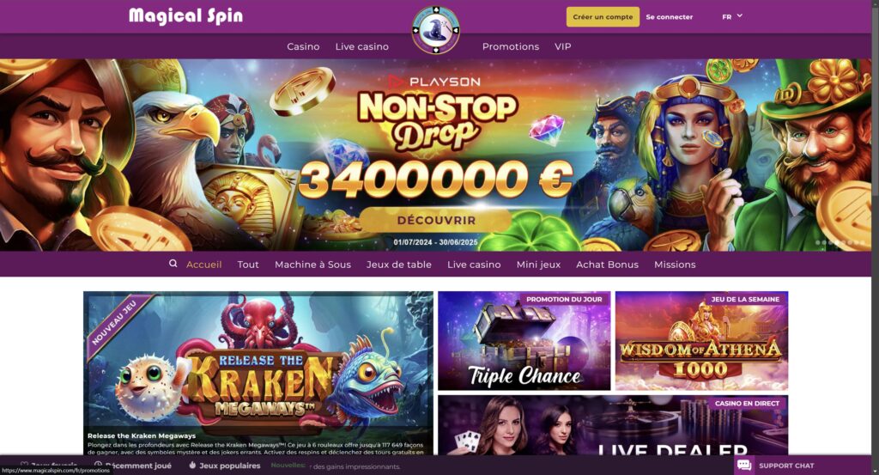This screenshot has width=879, height=475.
Task: Open the support chat bubble icon
Action: pyautogui.click(x=744, y=465)
